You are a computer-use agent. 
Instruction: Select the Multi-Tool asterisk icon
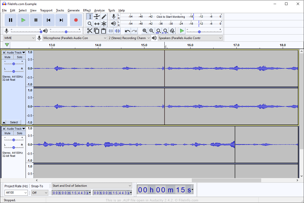point(104,24)
